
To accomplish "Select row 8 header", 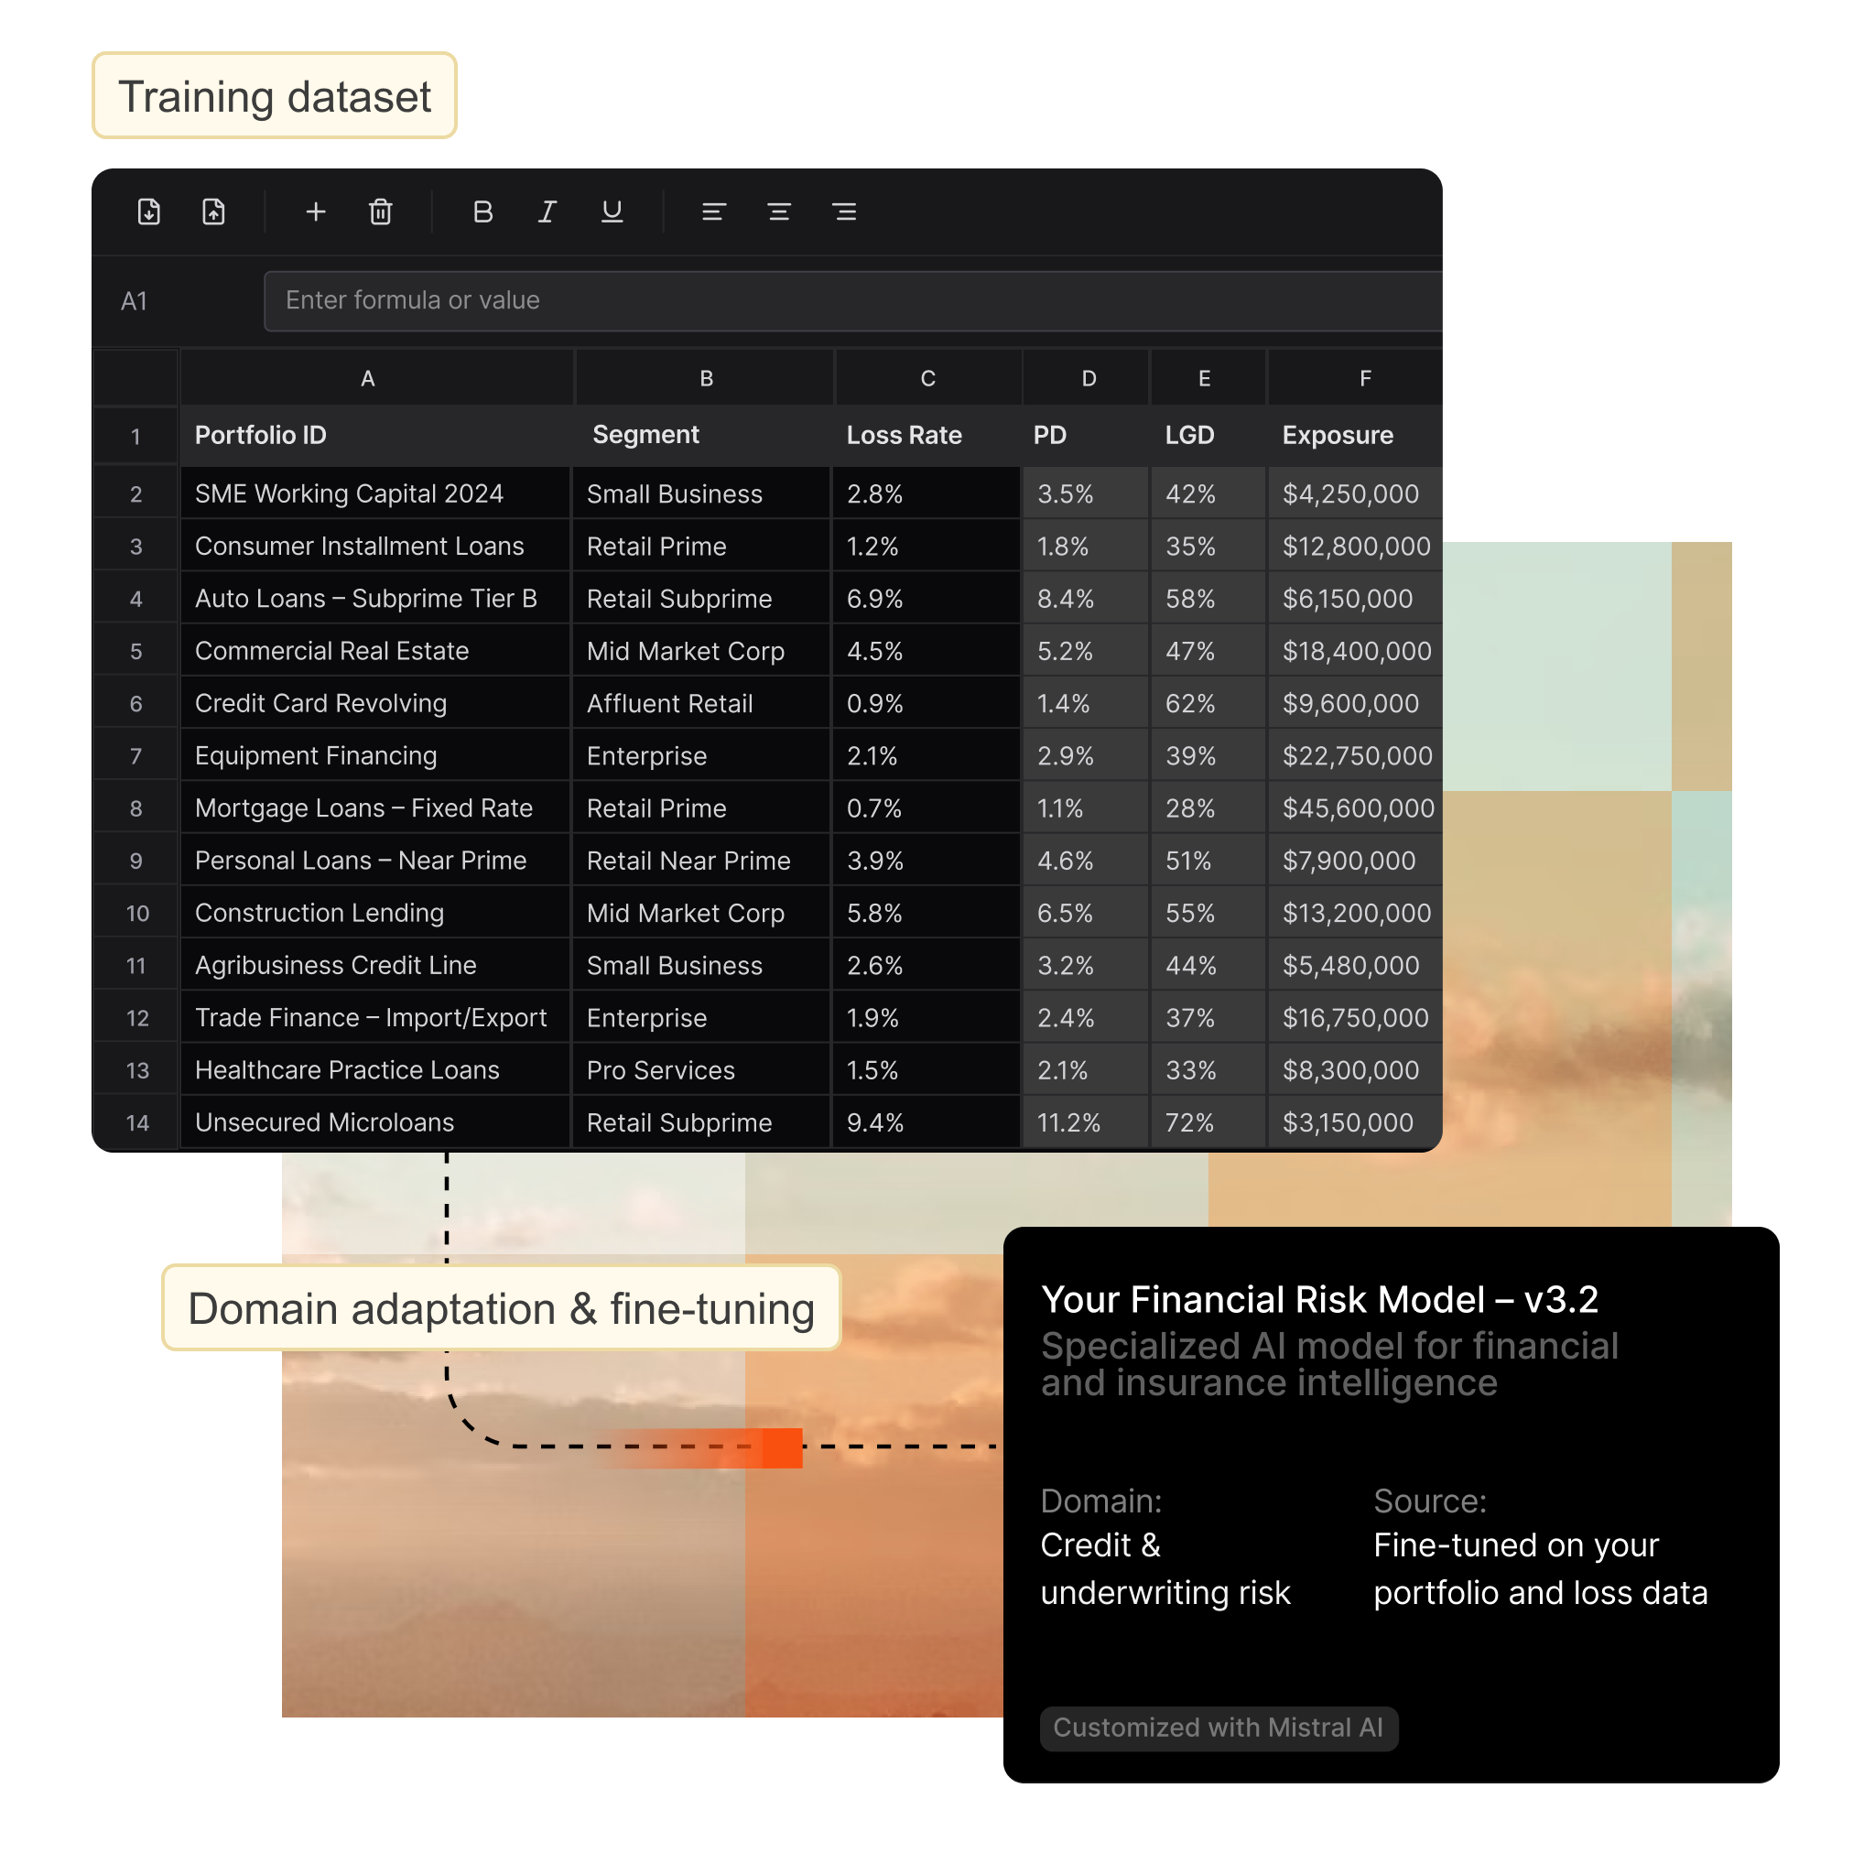I will [136, 808].
